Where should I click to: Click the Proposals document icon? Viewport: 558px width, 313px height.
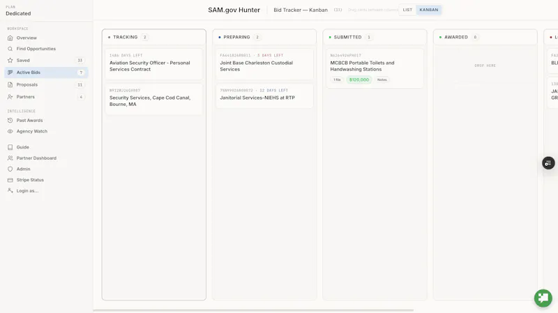tap(10, 84)
